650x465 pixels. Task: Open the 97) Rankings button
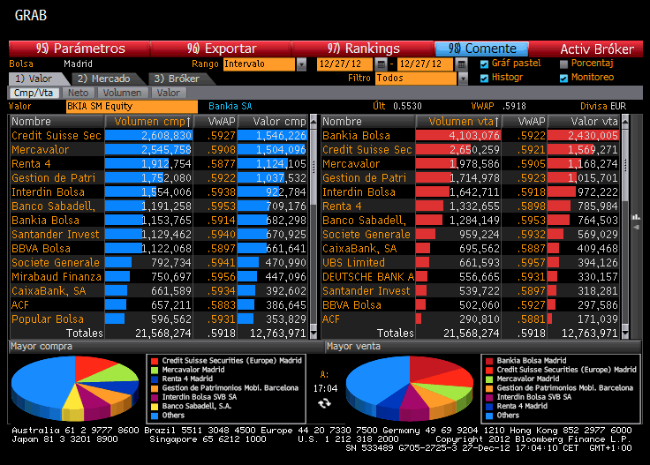click(x=363, y=49)
